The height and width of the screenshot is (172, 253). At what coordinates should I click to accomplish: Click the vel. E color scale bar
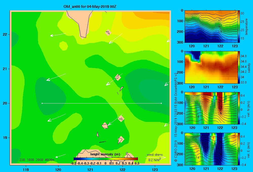click(x=239, y=149)
